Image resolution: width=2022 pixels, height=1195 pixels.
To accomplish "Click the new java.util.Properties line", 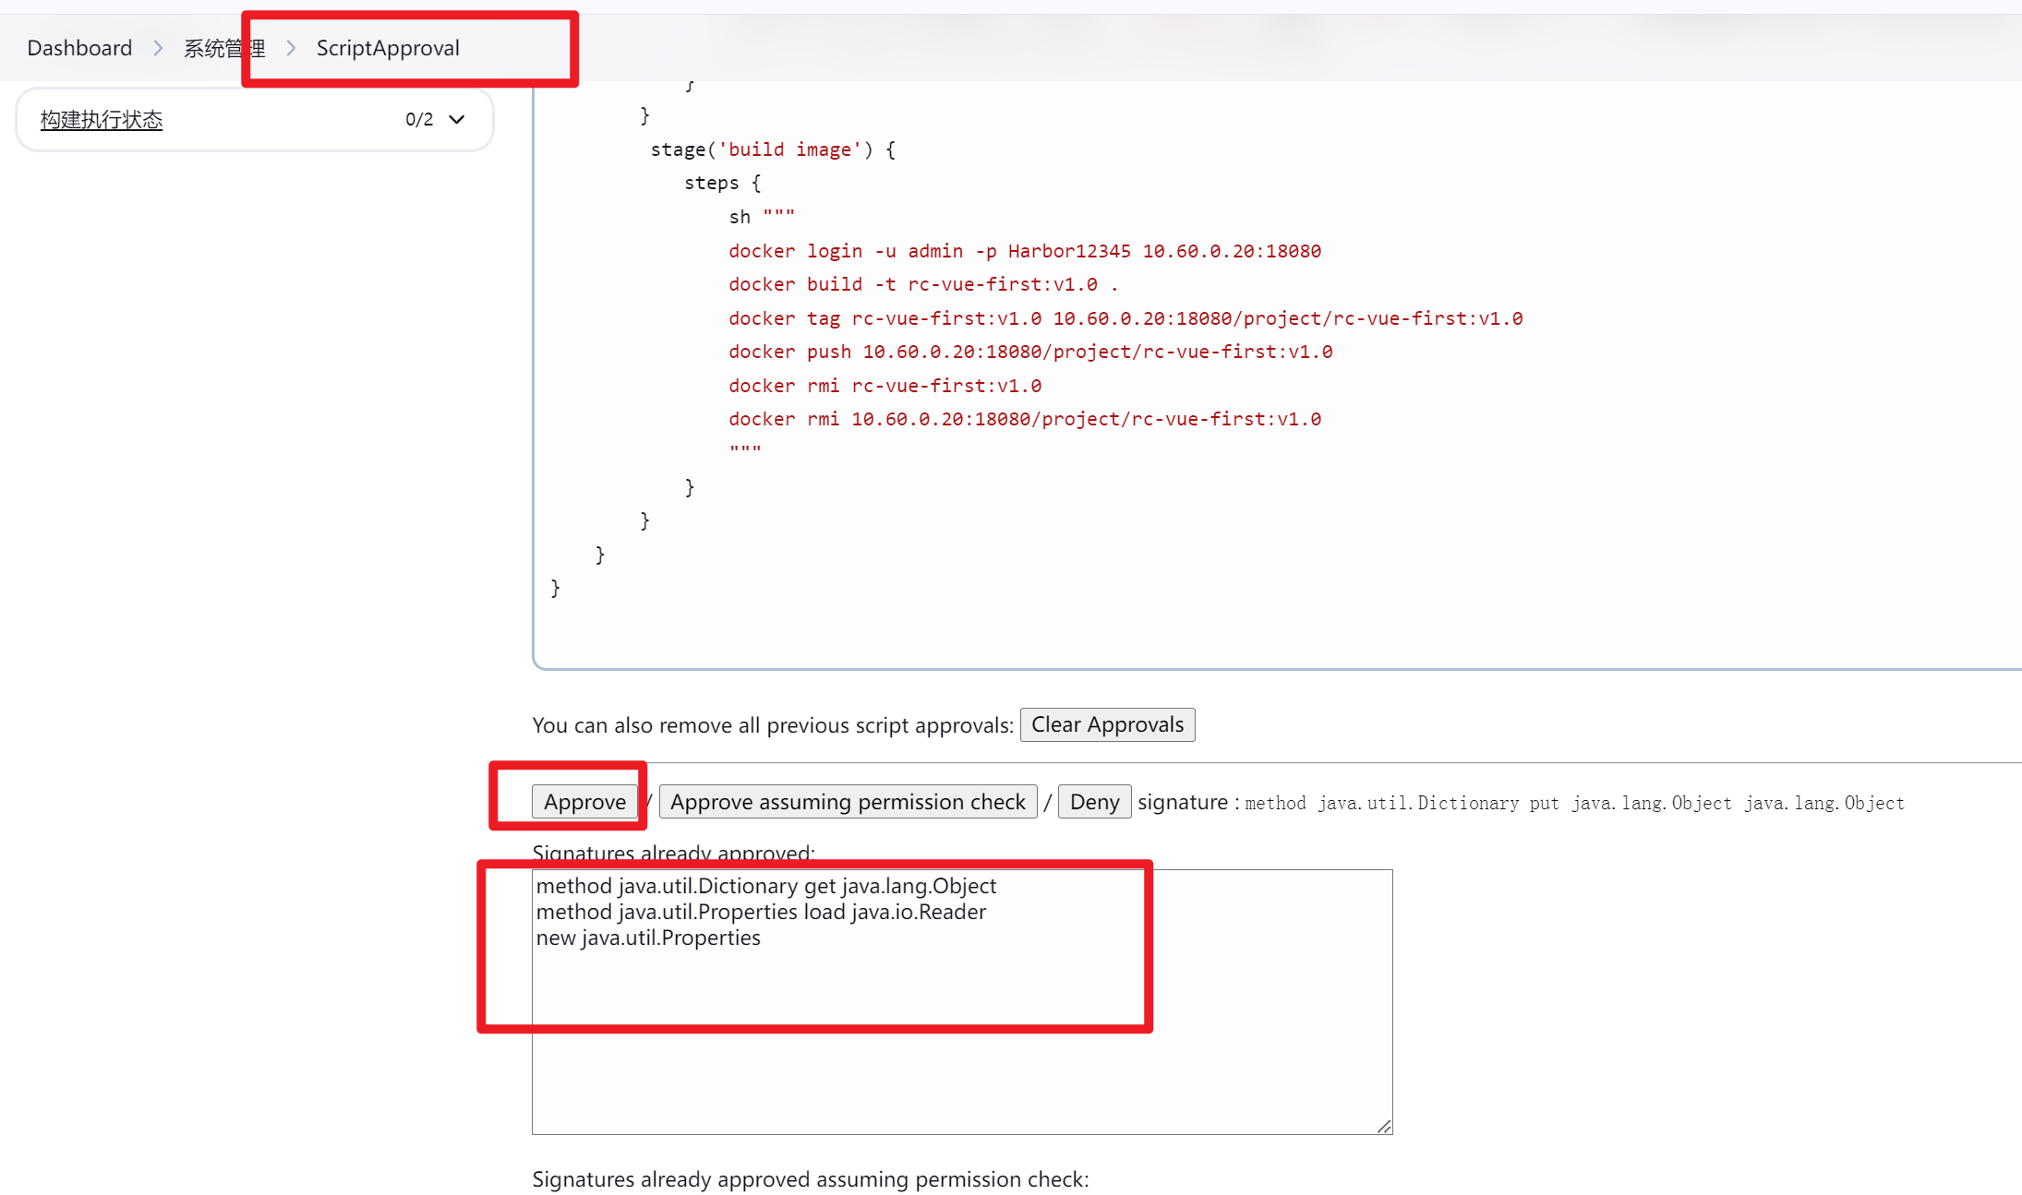I will click(x=648, y=938).
